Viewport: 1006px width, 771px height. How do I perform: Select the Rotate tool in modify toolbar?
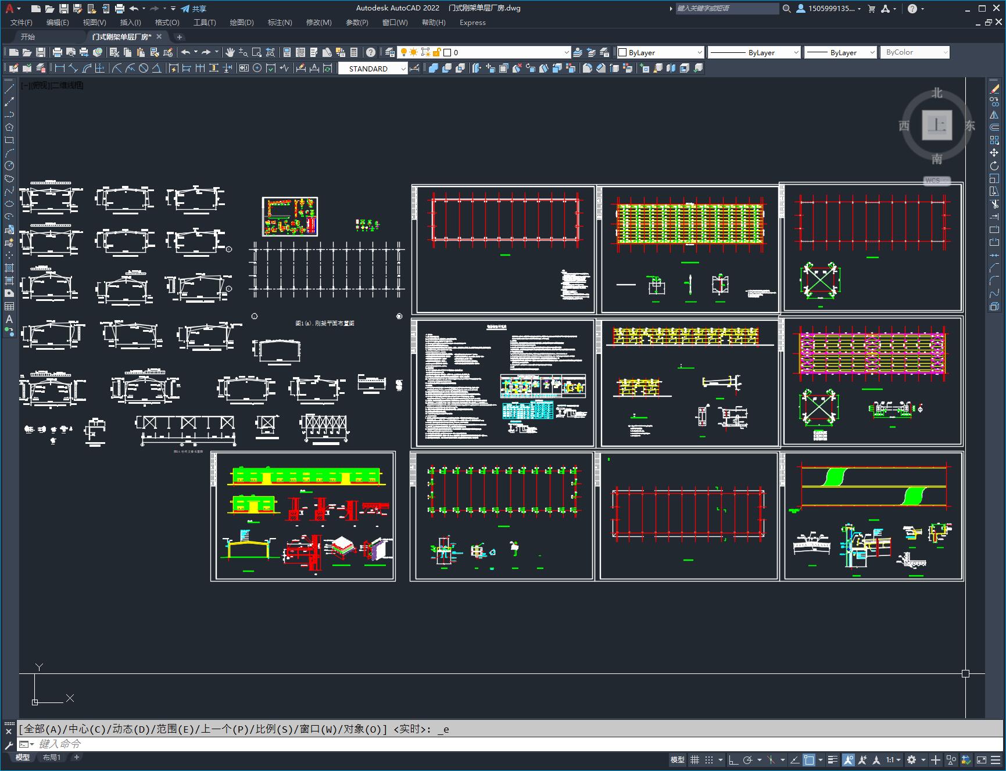coord(994,166)
